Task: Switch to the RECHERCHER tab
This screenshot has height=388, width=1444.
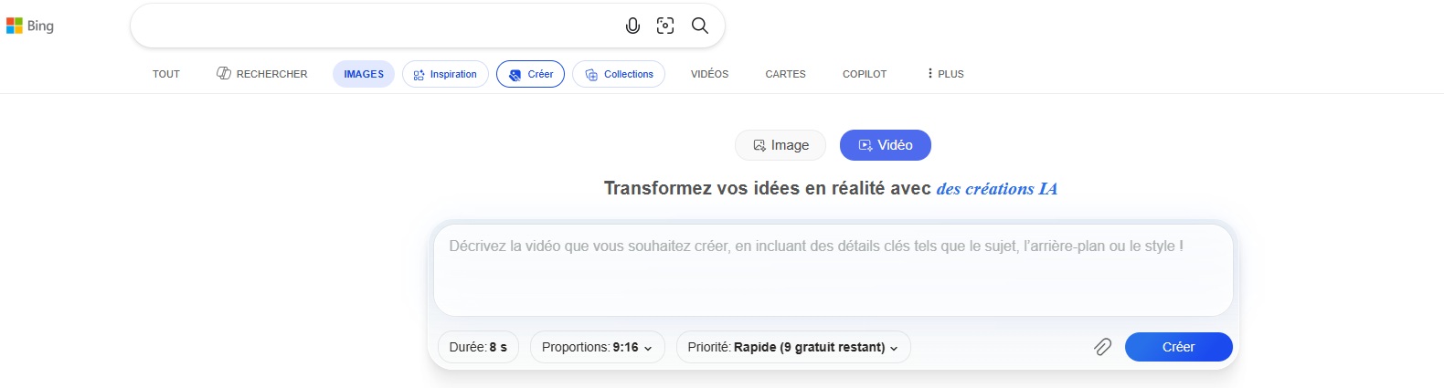Action: [262, 74]
